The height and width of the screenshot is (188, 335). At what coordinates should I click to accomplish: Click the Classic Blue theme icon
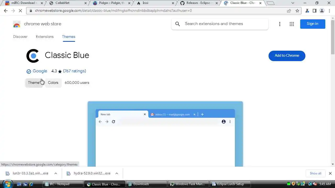coord(33,56)
